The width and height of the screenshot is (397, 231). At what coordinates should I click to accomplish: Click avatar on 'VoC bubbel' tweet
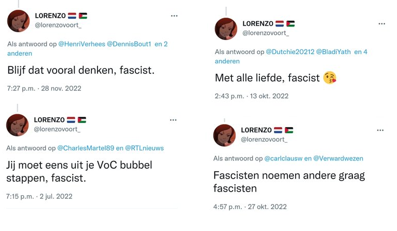pyautogui.click(x=18, y=125)
